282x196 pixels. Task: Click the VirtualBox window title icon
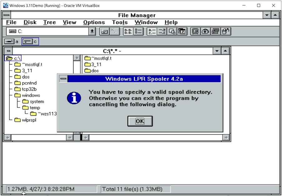[x=6, y=5]
